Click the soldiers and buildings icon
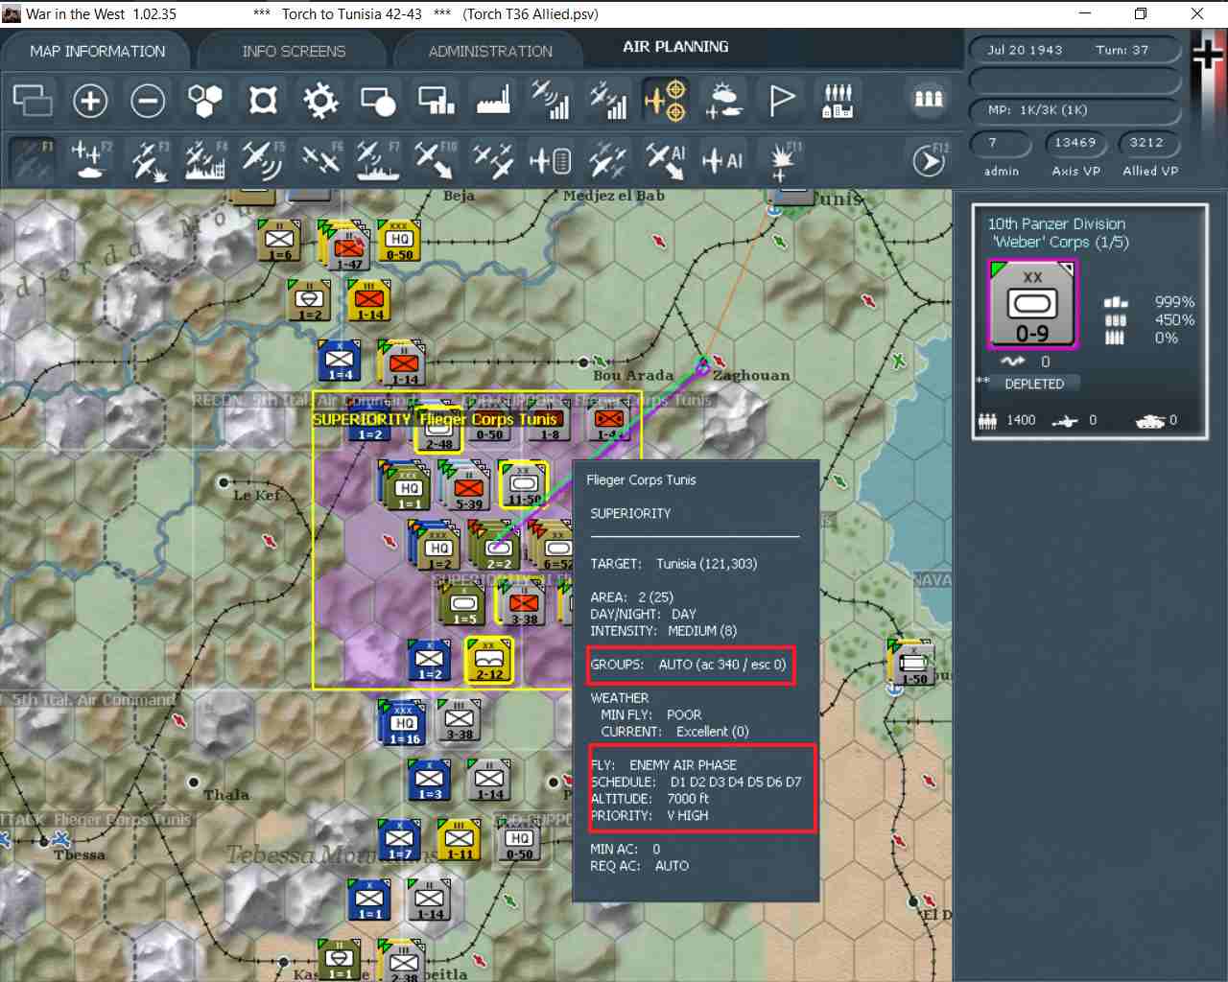 pyautogui.click(x=838, y=100)
